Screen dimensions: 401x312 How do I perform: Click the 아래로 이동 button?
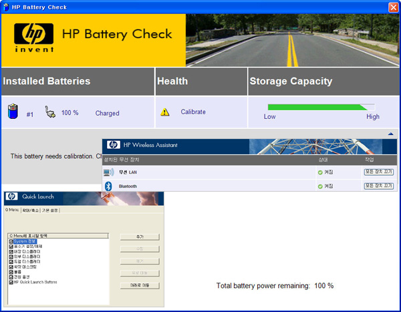pos(140,285)
